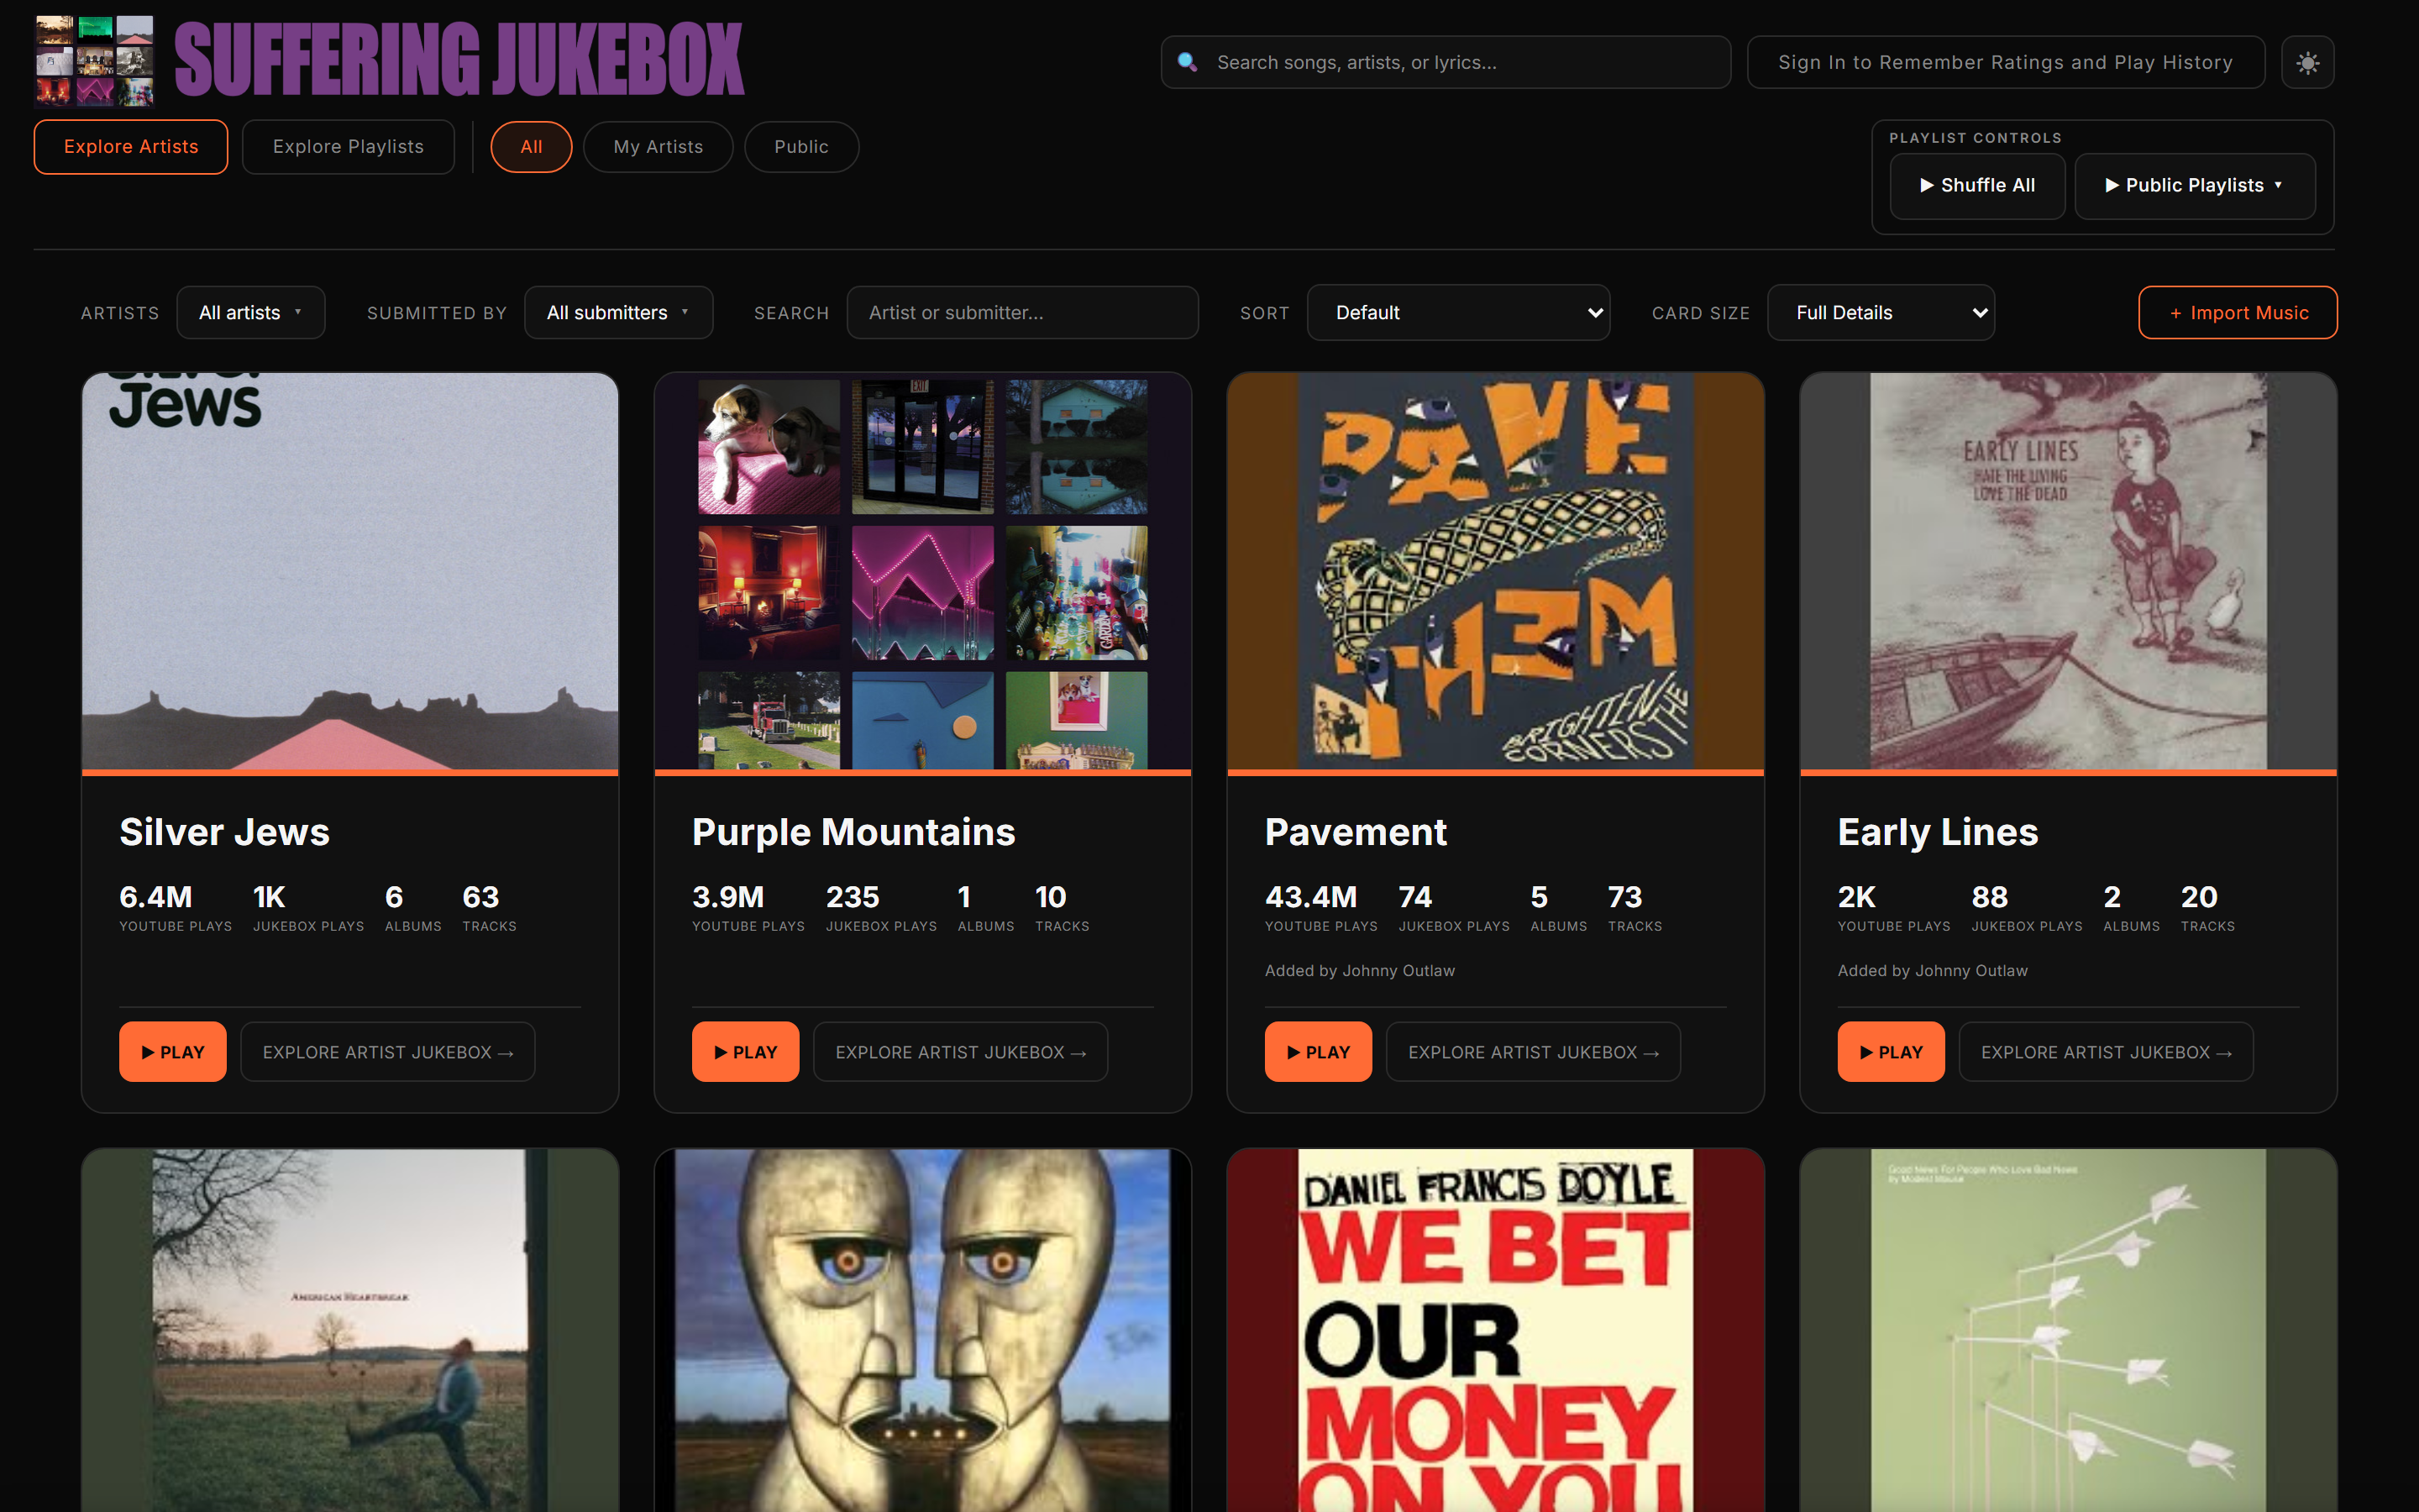2419x1512 pixels.
Task: Click Pavement 5 albums stat
Action: tap(1558, 908)
